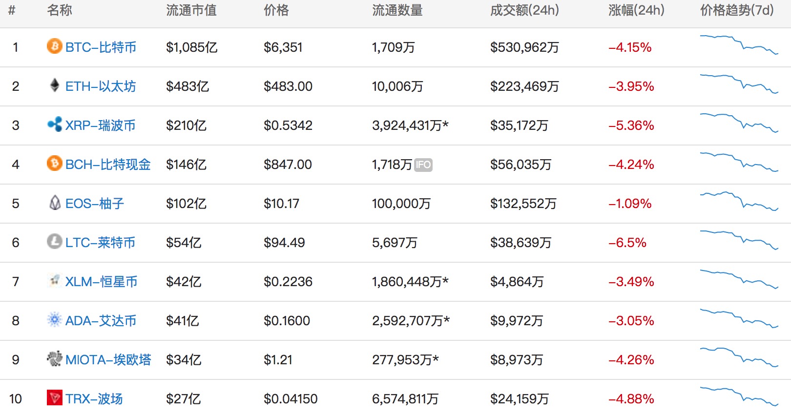Viewport: 791px width, 418px height.
Task: Click the MIOTA price $1.21
Action: [x=278, y=360]
